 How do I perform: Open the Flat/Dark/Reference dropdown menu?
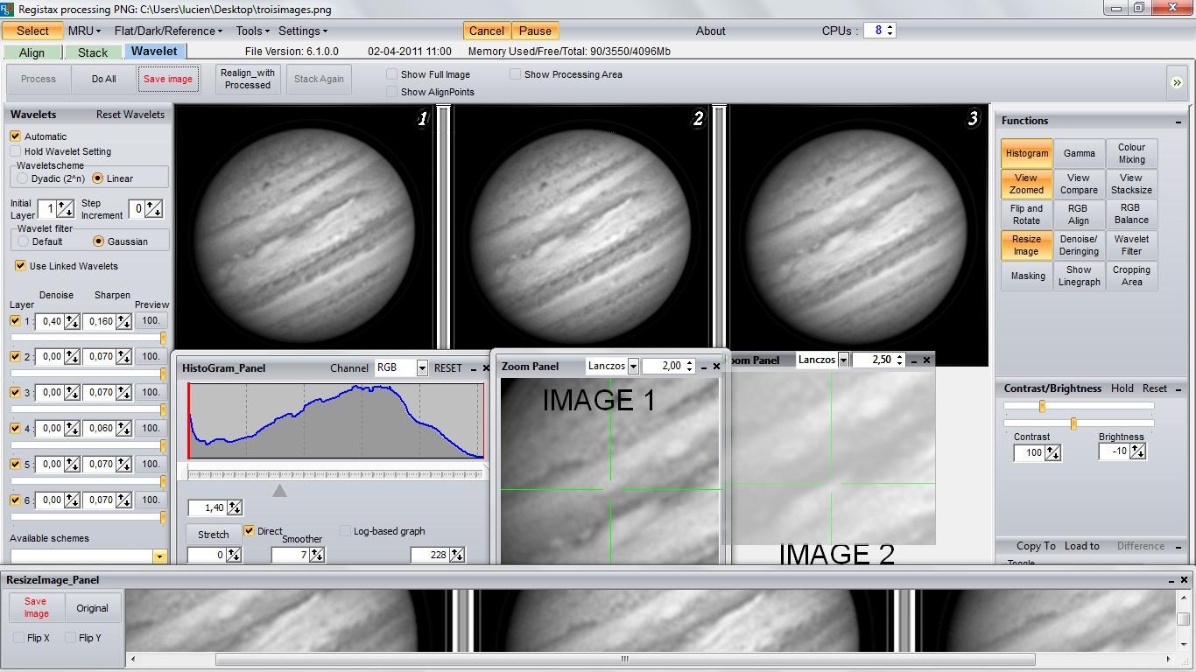(168, 31)
